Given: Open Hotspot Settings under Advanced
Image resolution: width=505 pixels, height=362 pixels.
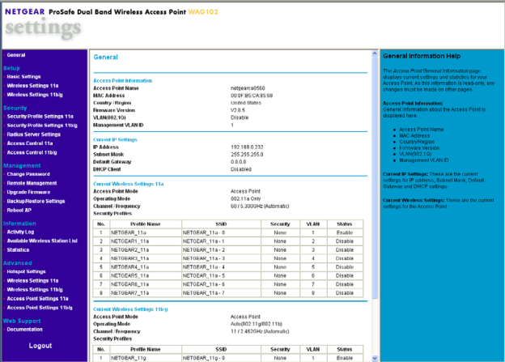Looking at the screenshot, I should 26,272.
